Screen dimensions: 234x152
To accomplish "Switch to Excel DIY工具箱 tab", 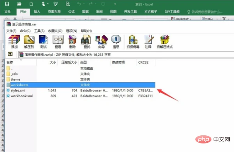I will tap(172, 12).
